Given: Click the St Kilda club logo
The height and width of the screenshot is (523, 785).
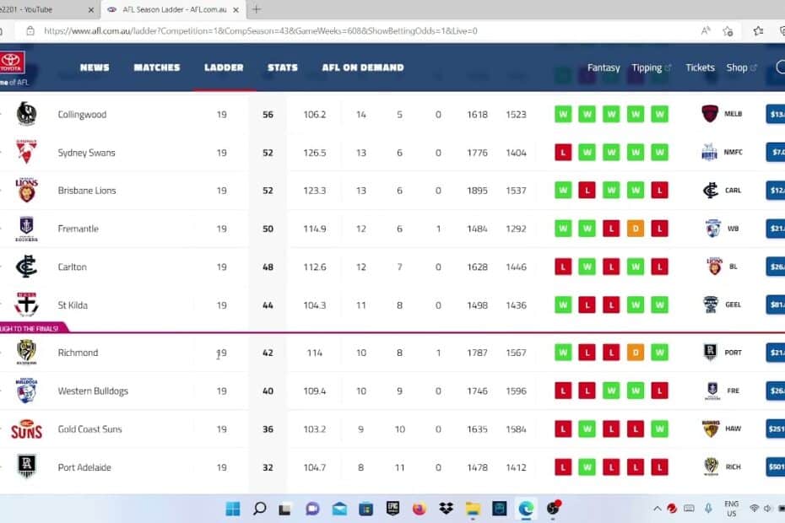Looking at the screenshot, I should pos(26,305).
